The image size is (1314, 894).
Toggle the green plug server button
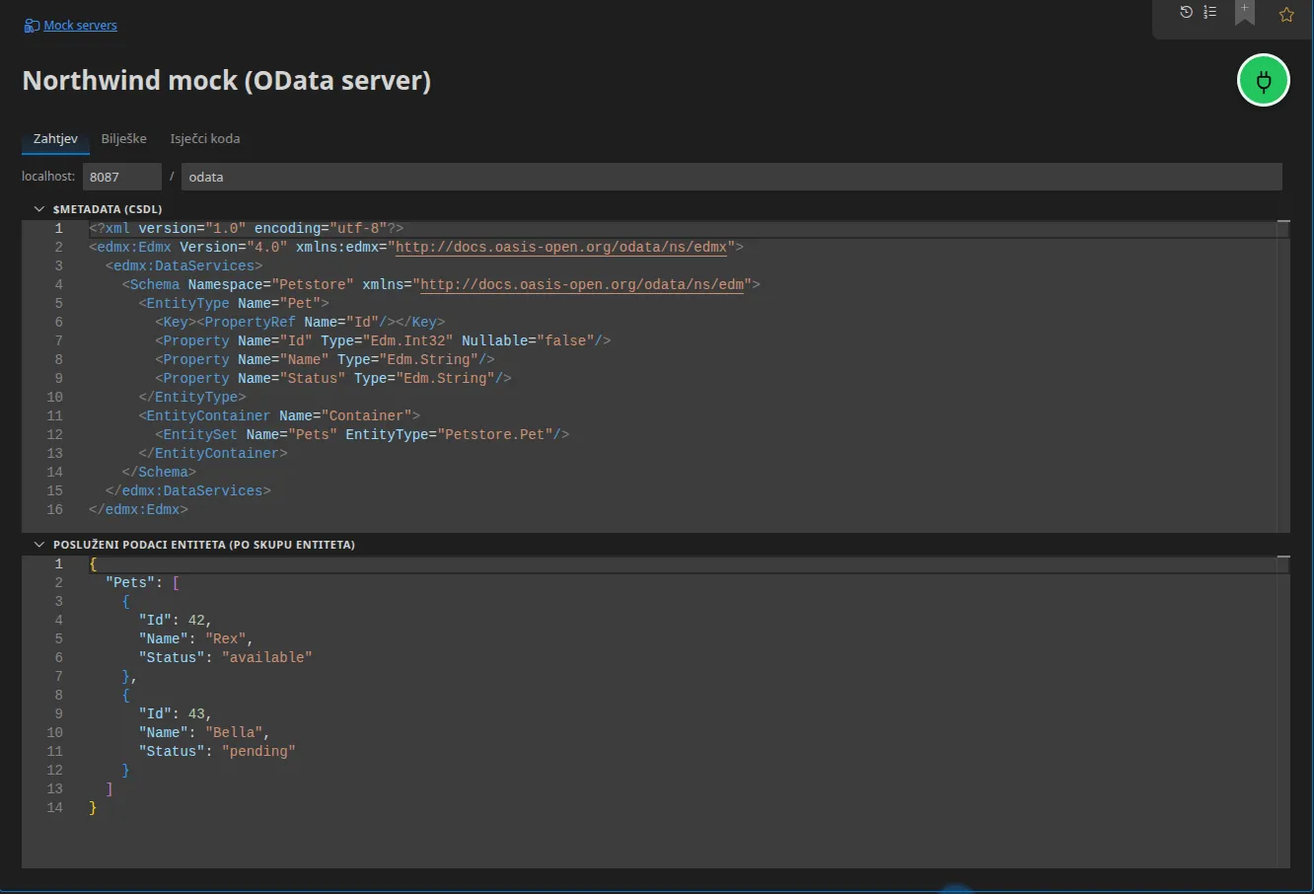point(1264,81)
